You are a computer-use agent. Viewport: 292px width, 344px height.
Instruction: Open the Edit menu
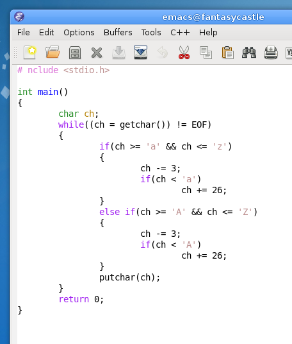[46, 33]
